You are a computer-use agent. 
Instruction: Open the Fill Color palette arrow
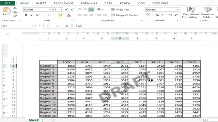(64, 15)
